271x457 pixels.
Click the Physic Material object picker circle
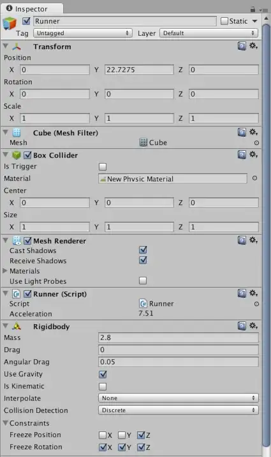254,178
